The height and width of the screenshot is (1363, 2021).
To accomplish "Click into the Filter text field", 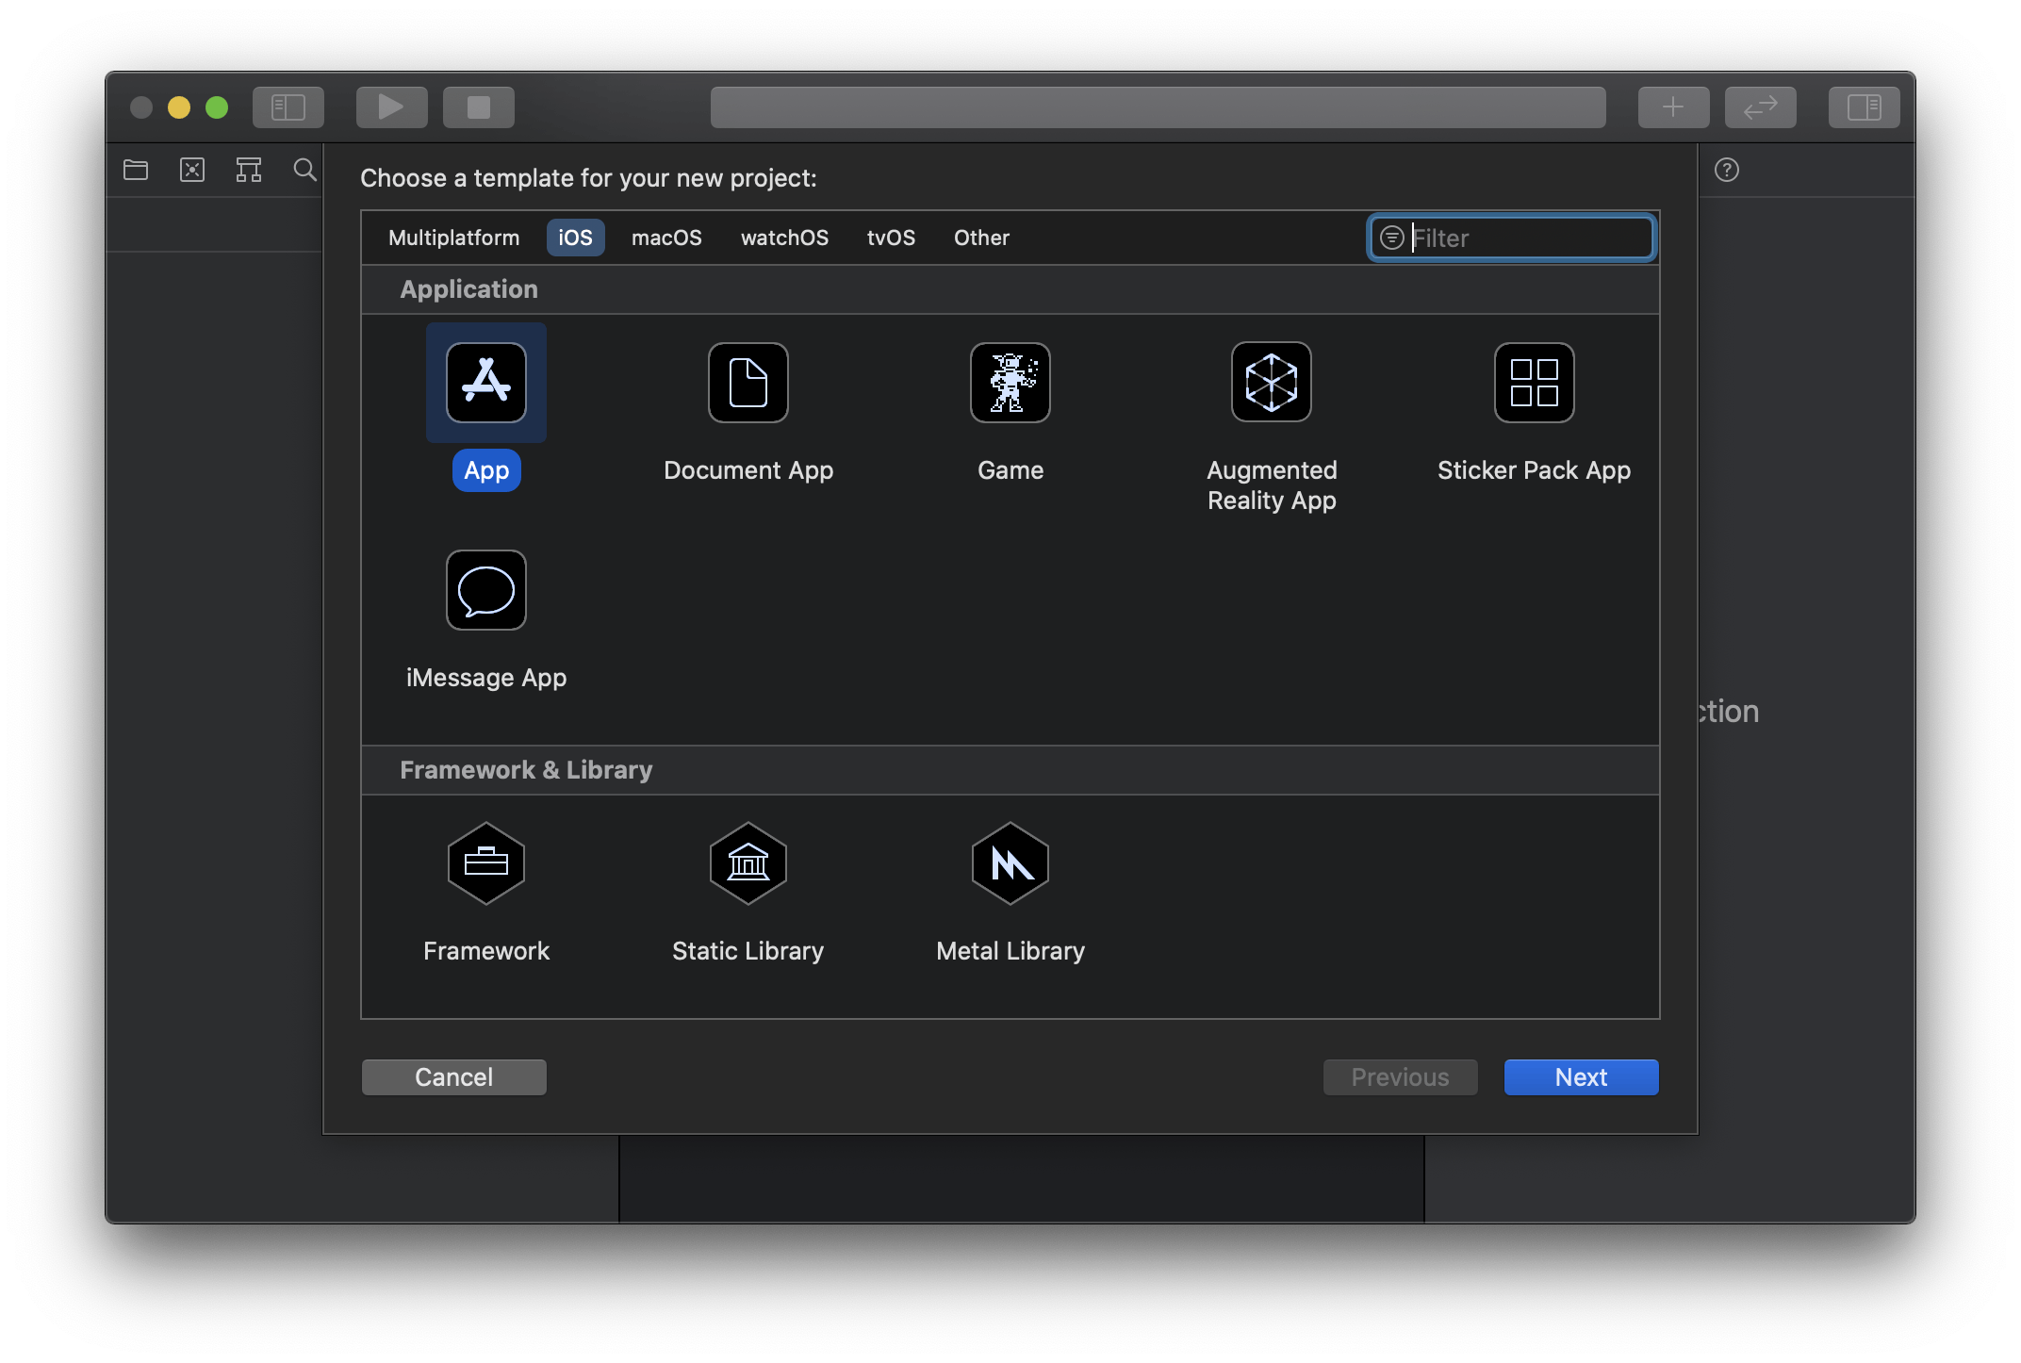I will 1527,238.
